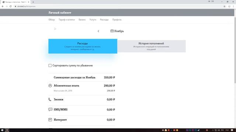Click the 0,00 ₽ amount for Интернет
Screen dimensions: 236x132
click(x=111, y=120)
